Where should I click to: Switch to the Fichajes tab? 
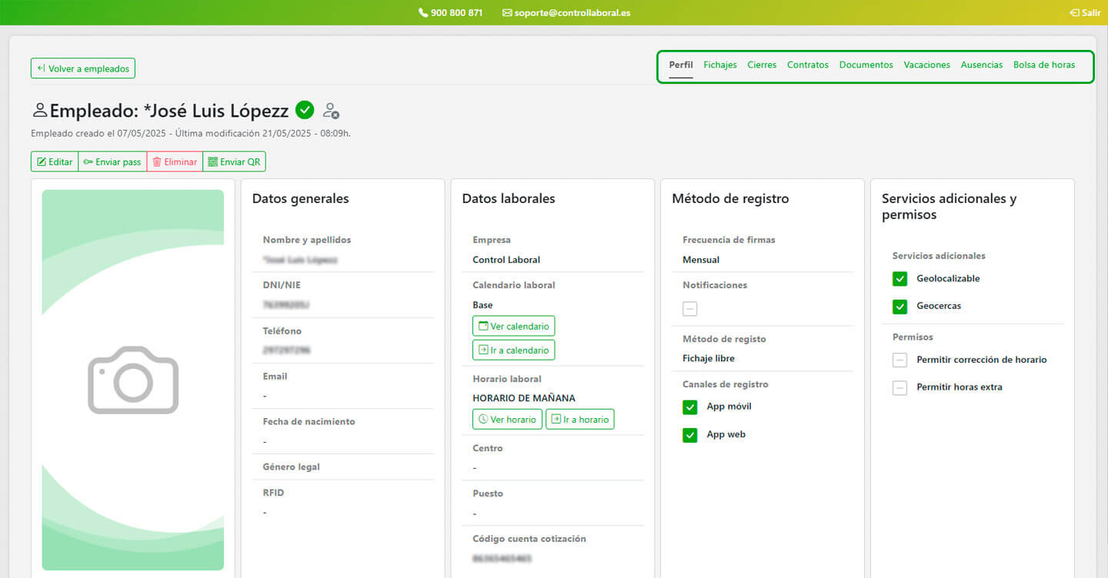click(719, 65)
